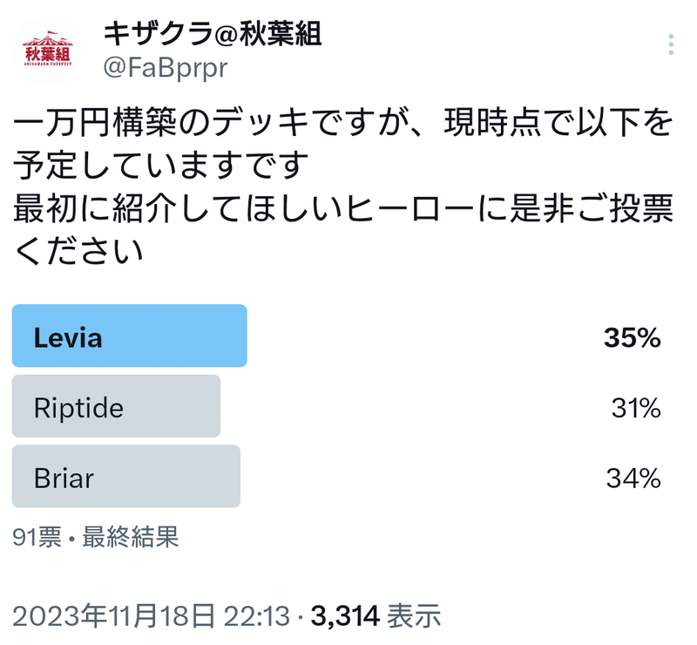Click the display name キザクラ@秋葉組
The image size is (697, 645).
click(213, 33)
